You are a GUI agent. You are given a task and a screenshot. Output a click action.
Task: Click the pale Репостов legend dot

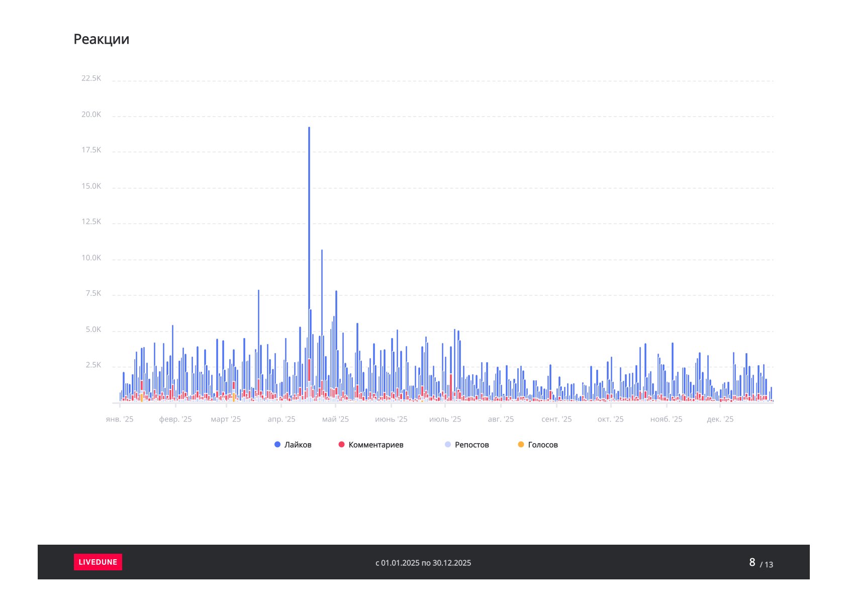point(448,445)
